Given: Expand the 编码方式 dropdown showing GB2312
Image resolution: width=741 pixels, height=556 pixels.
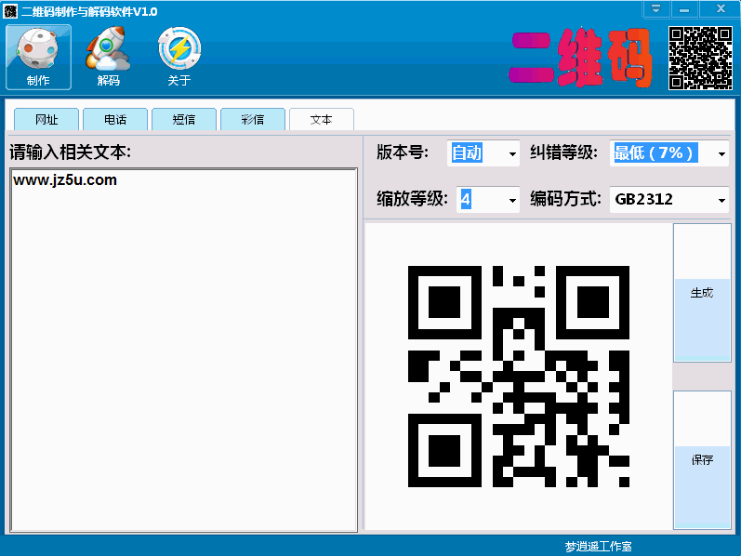Looking at the screenshot, I should coord(721,200).
